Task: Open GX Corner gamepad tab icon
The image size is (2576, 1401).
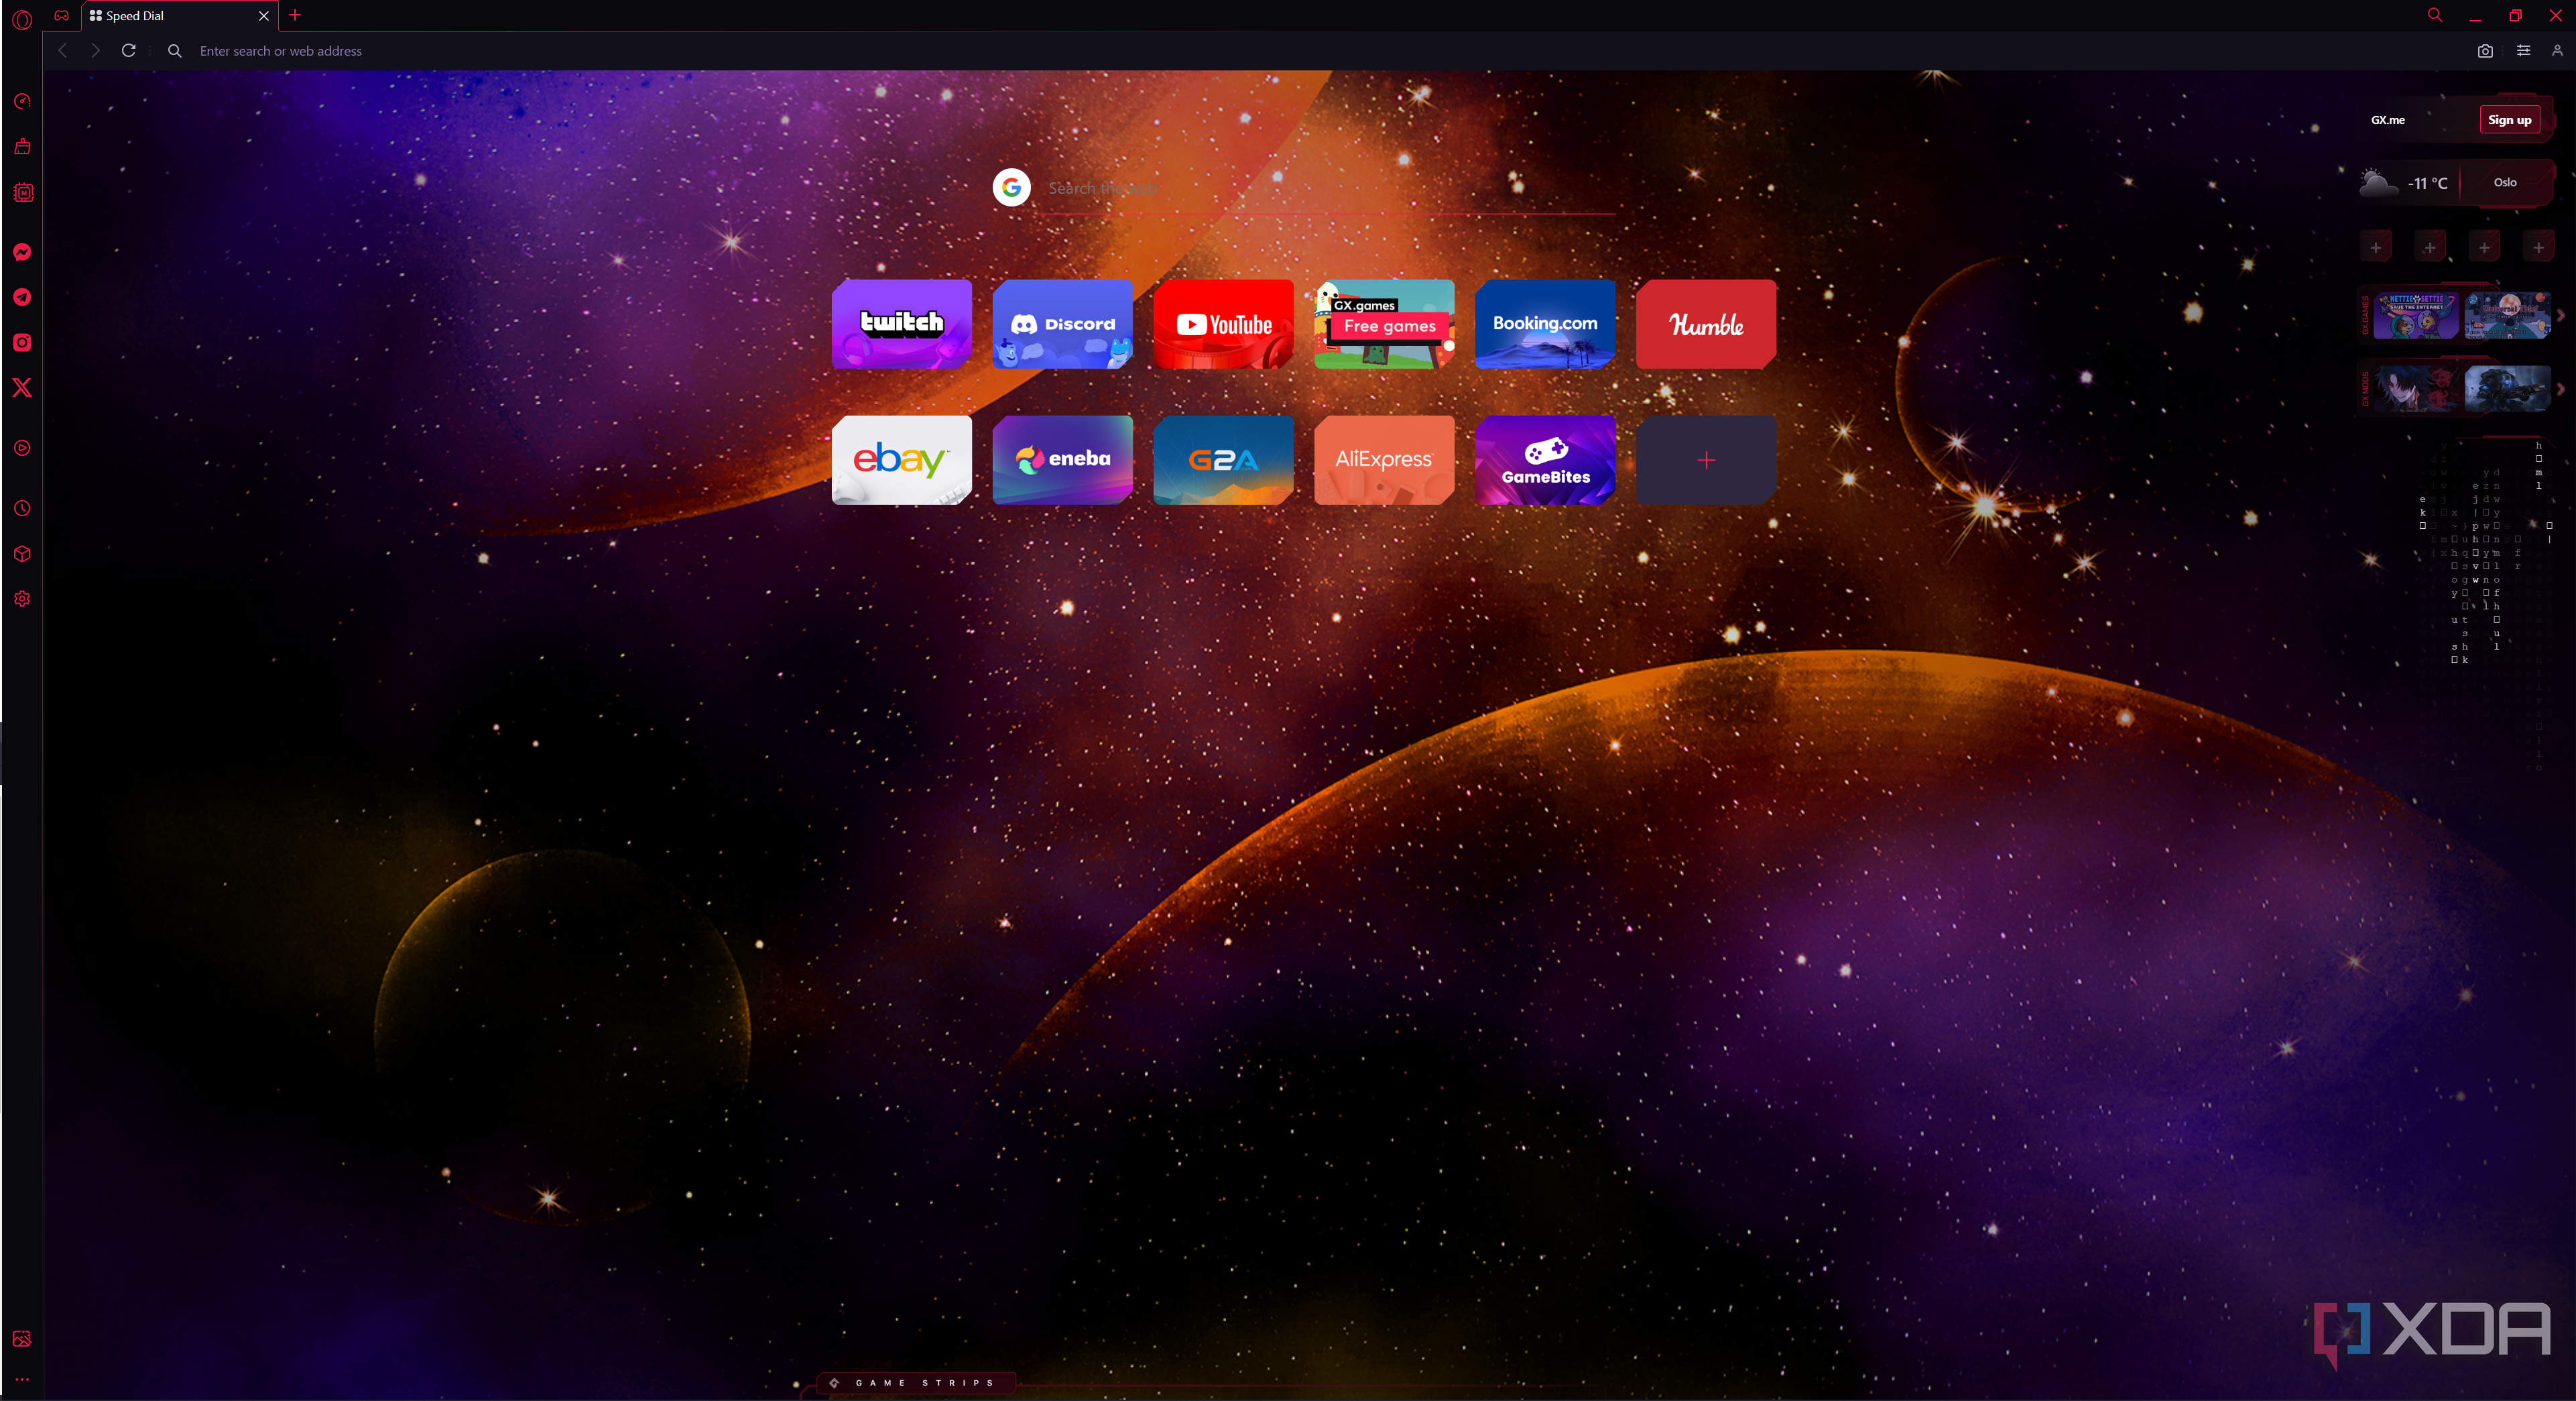Action: pyautogui.click(x=62, y=15)
